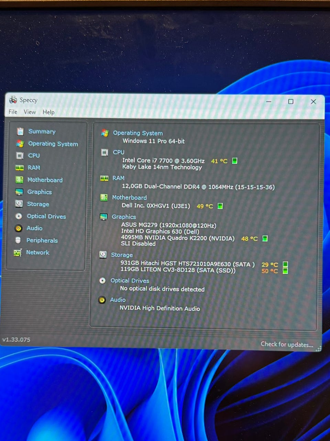This screenshot has width=330, height=441.
Task: Click the Motherboard icon in summary pane
Action: [x=104, y=197]
